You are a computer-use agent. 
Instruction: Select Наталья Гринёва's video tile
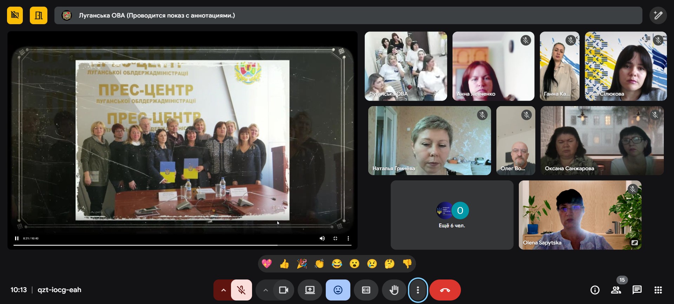429,140
